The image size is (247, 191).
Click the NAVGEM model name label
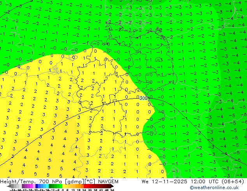click(108, 182)
